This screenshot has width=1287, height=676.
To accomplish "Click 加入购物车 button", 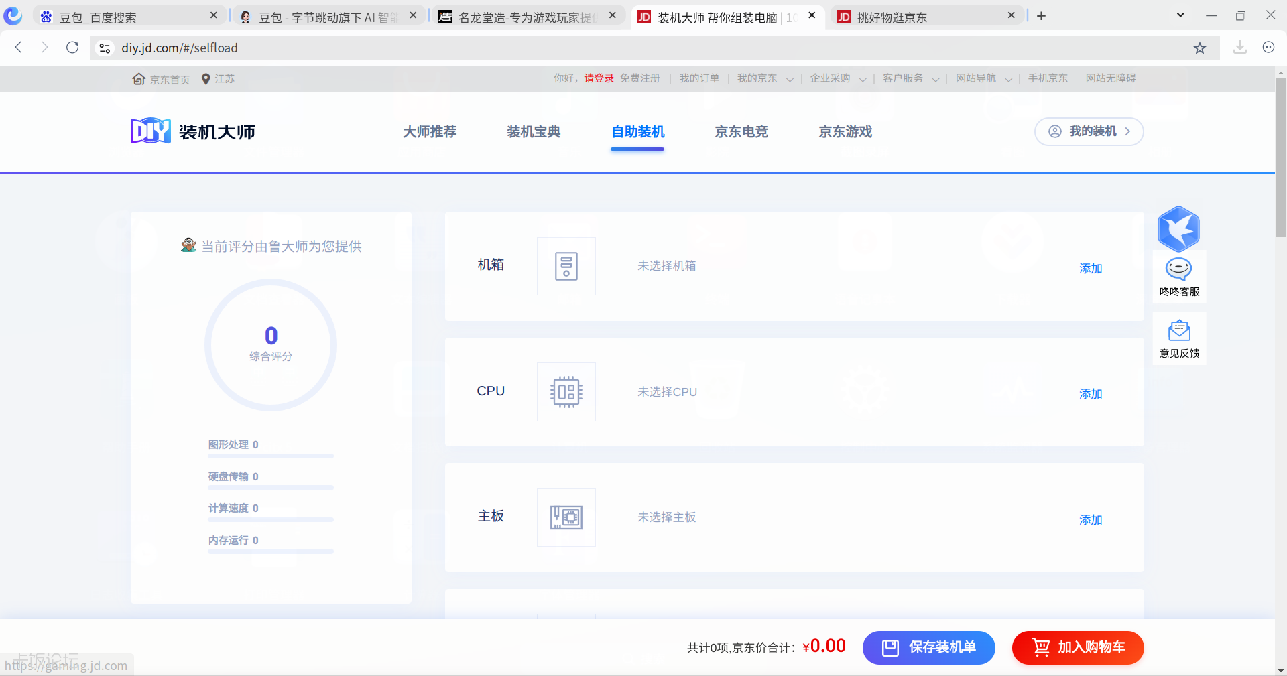I will pyautogui.click(x=1078, y=647).
